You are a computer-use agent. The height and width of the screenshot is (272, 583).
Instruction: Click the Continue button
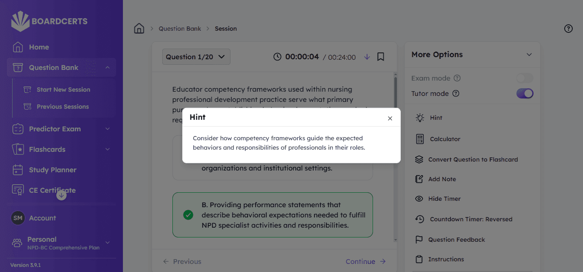[365, 261]
